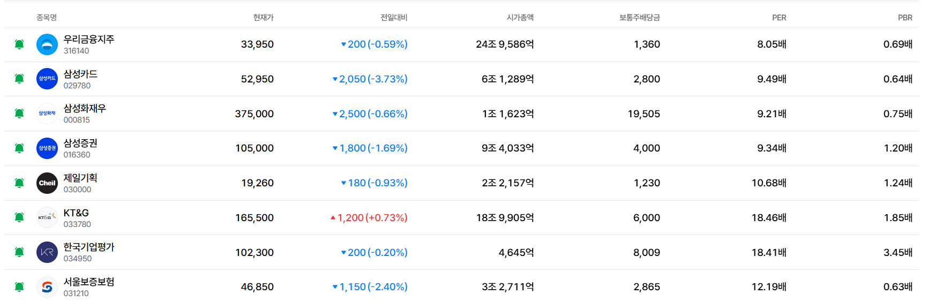Open the 삼성화재우 stock name

click(85, 108)
